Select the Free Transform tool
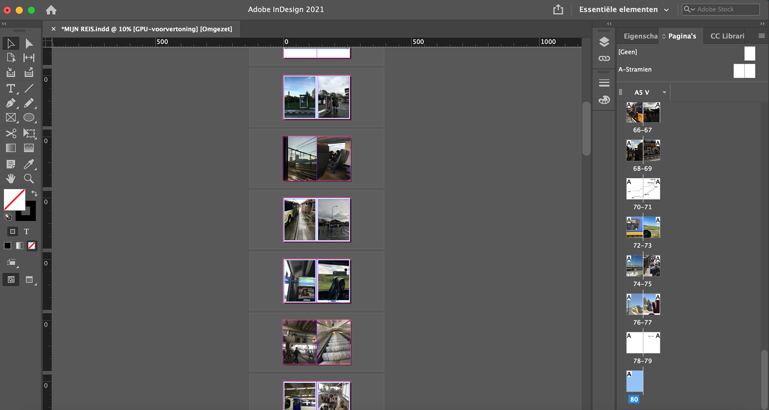The height and width of the screenshot is (410, 769). (x=29, y=133)
